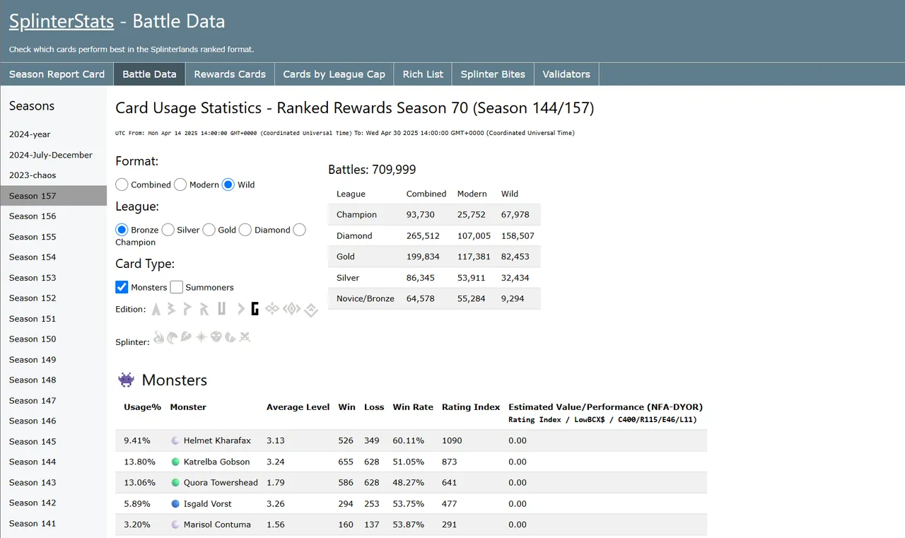Sort monsters by Rating Index column header
The width and height of the screenshot is (905, 538).
tap(471, 407)
